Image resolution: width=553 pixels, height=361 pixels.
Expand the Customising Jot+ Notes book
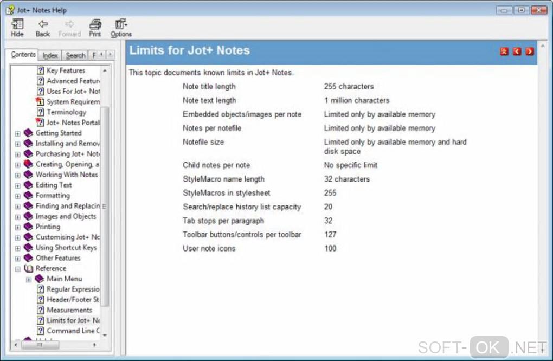pos(18,237)
